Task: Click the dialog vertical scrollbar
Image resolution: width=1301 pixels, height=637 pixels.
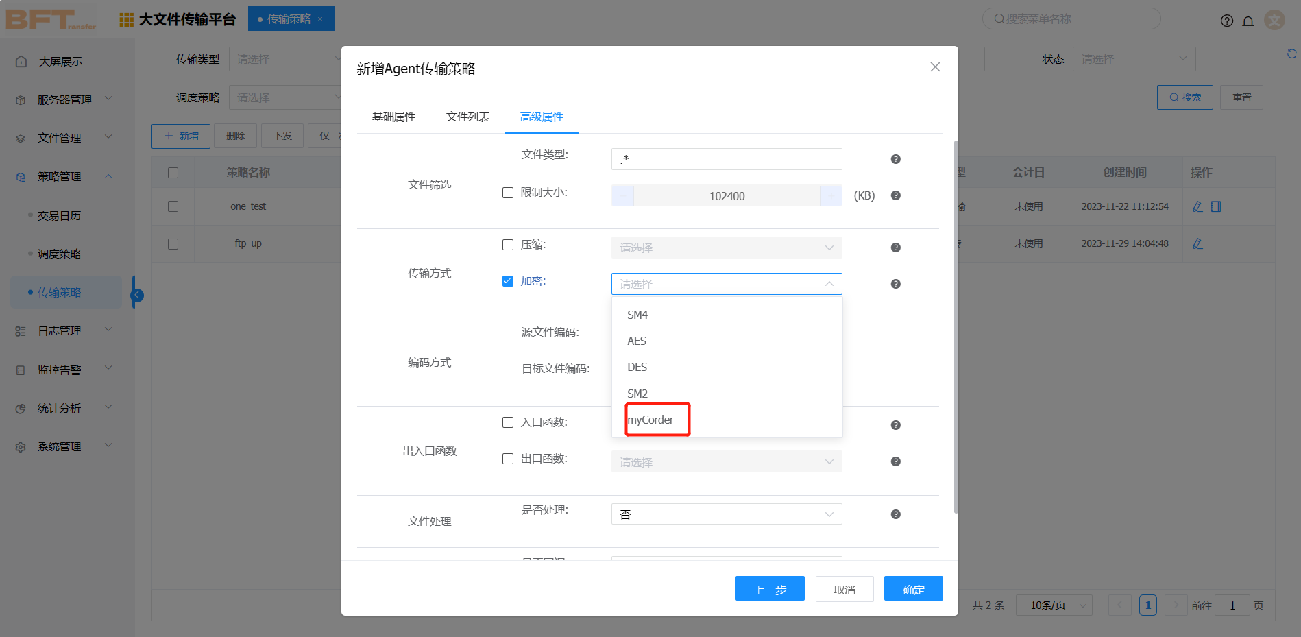Action: click(x=956, y=326)
